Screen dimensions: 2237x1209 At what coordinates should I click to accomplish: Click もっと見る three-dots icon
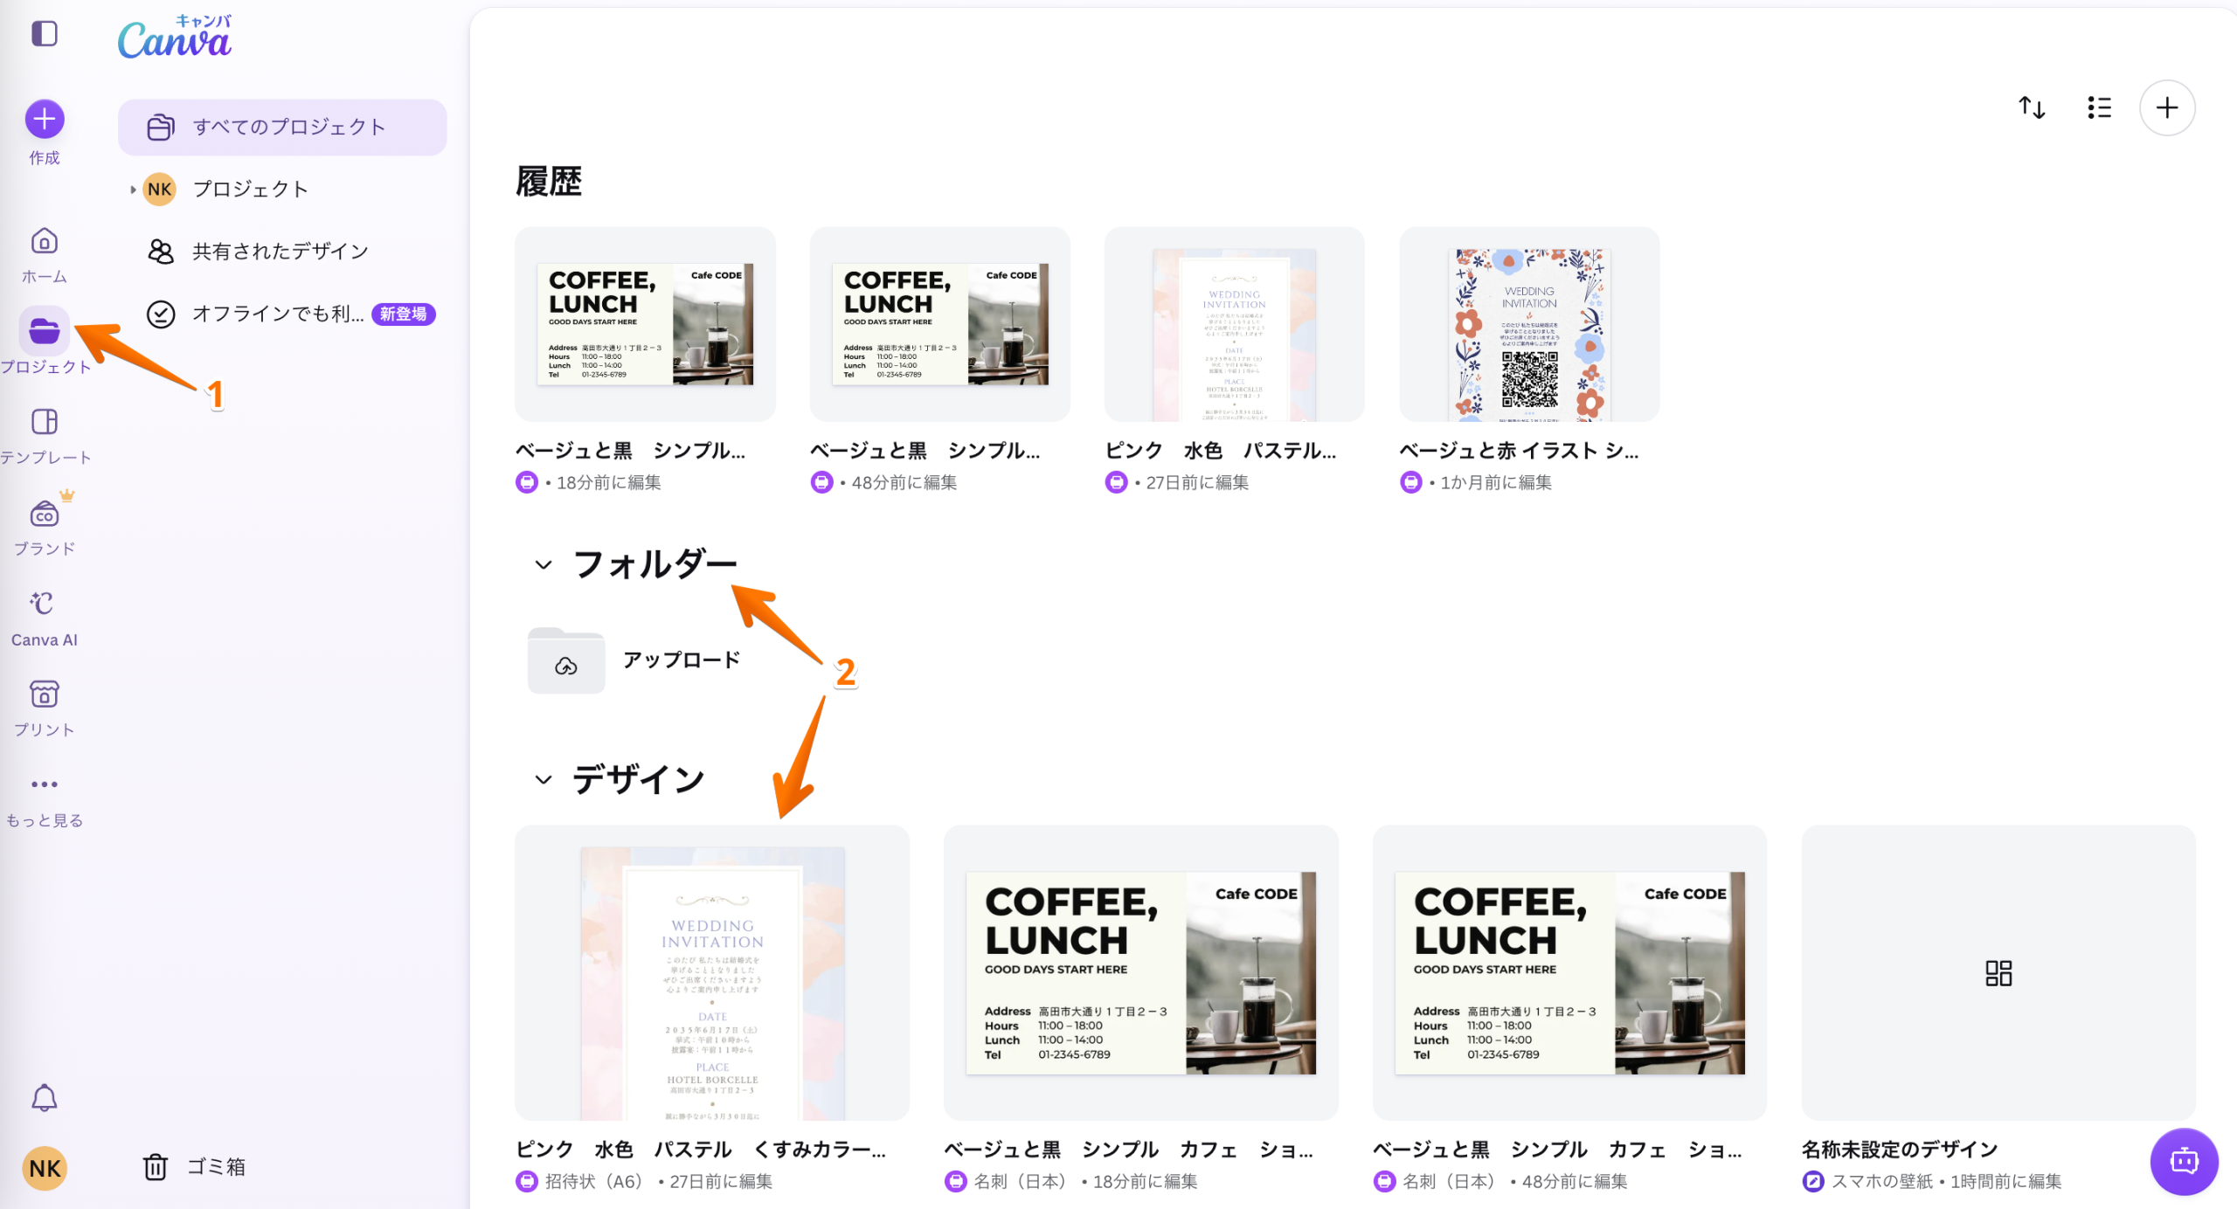tap(45, 784)
